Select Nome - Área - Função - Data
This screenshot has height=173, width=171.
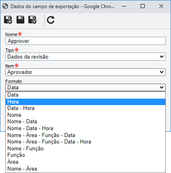(x=85, y=135)
